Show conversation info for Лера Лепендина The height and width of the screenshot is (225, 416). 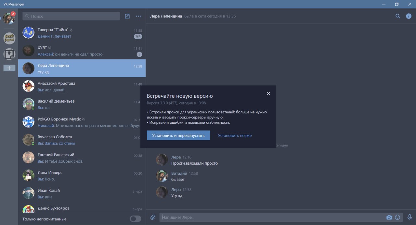click(x=409, y=16)
